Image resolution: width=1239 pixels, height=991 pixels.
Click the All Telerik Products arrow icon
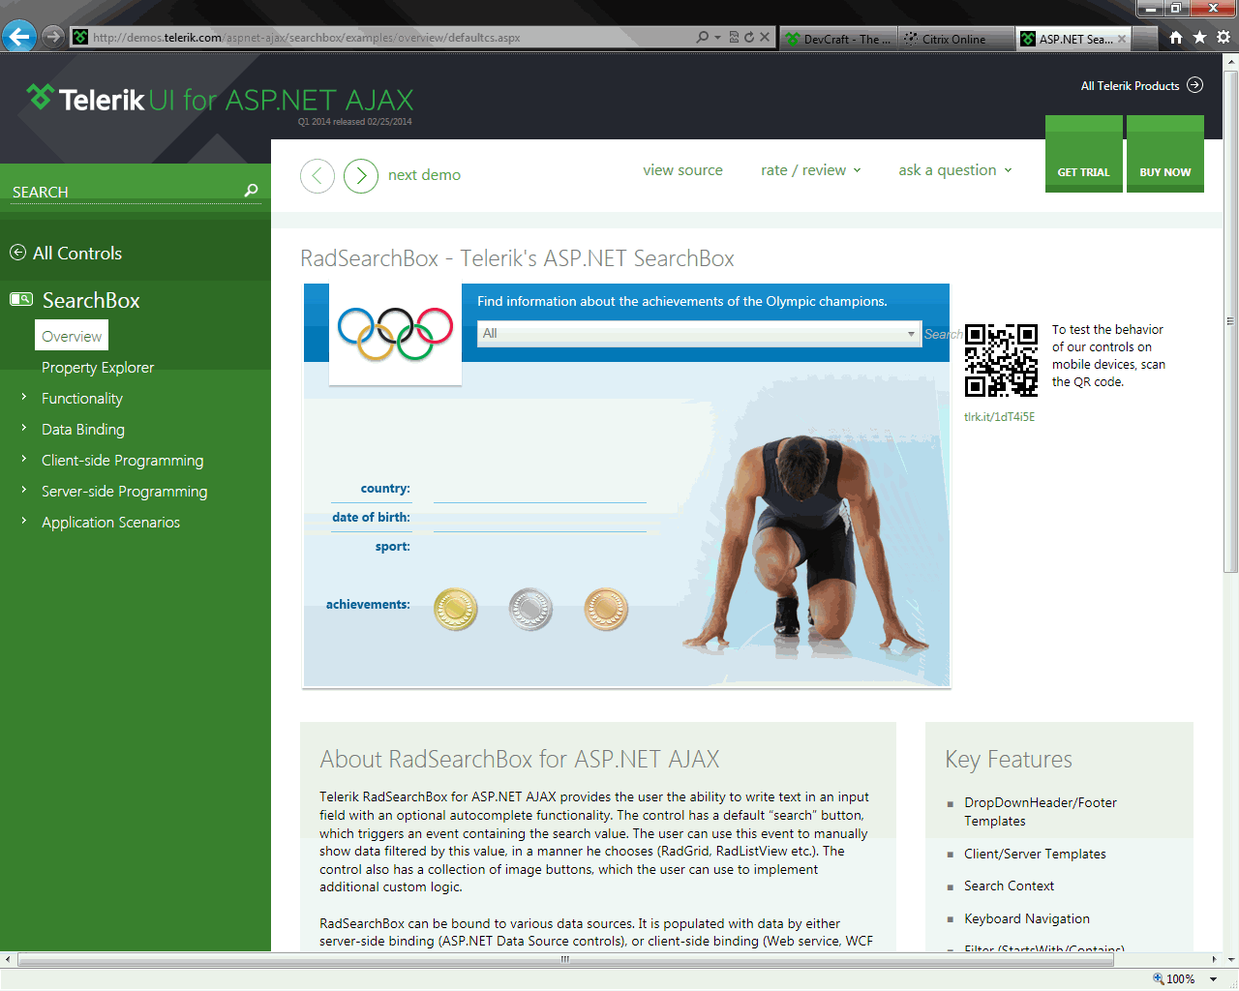(x=1195, y=85)
